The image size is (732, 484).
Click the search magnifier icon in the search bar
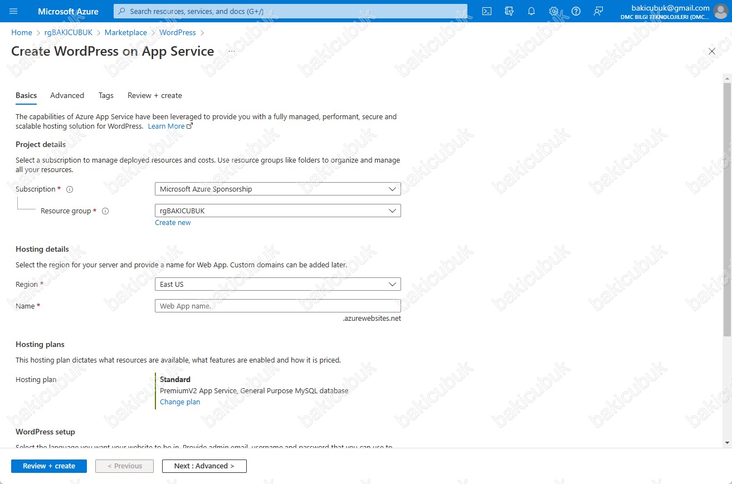click(122, 11)
